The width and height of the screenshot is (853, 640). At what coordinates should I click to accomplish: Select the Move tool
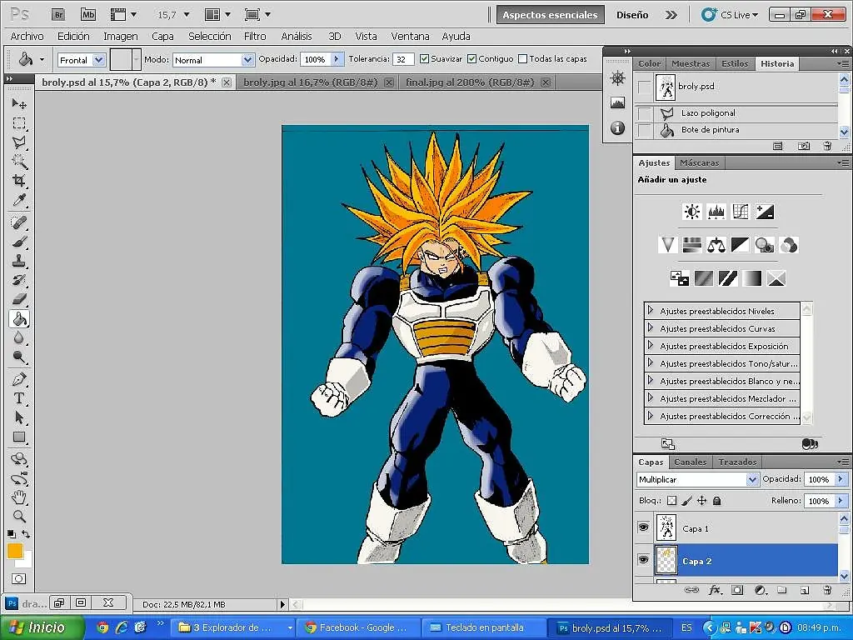19,103
